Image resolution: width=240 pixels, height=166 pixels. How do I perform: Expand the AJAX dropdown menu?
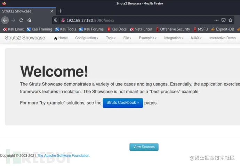point(196,38)
